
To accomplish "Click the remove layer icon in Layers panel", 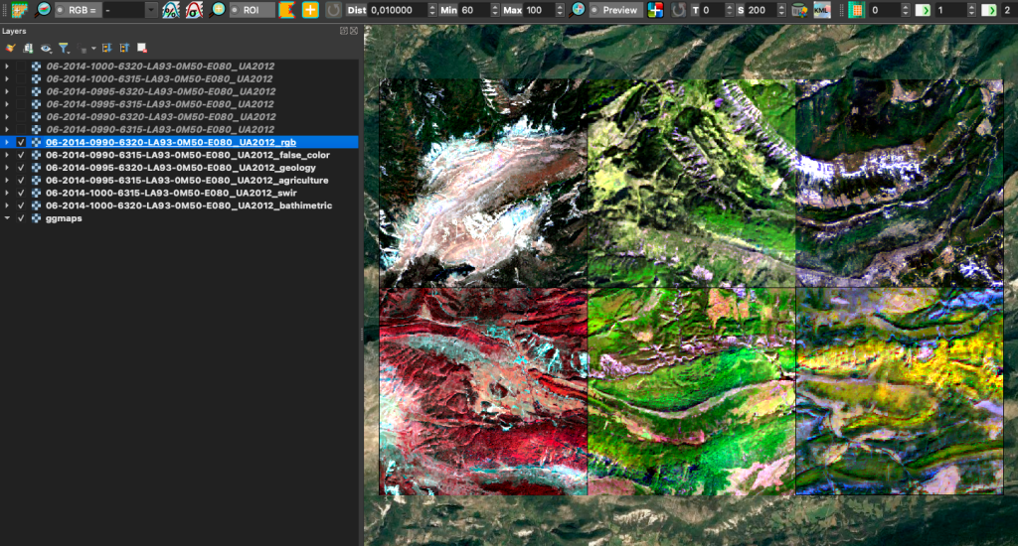I will point(142,48).
